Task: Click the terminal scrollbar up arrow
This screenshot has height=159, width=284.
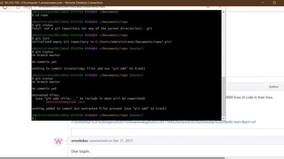Action: point(224,12)
